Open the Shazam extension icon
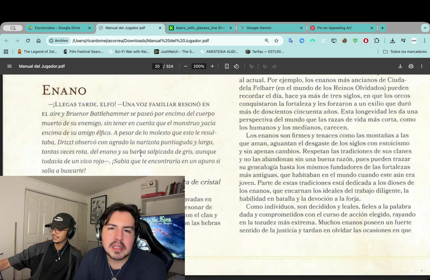Viewport: 430px width, 280px height. tap(302, 40)
